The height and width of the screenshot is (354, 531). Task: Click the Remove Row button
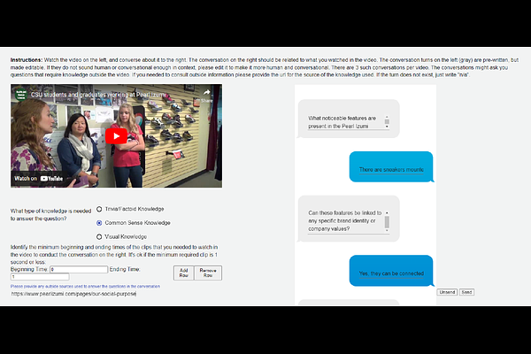tap(208, 273)
